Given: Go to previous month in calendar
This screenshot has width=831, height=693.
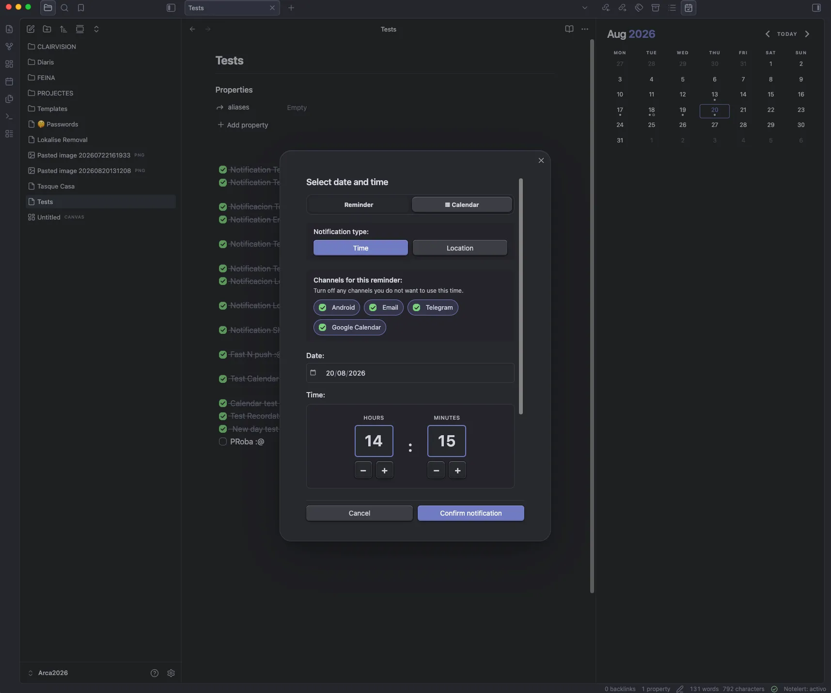Looking at the screenshot, I should [x=768, y=34].
